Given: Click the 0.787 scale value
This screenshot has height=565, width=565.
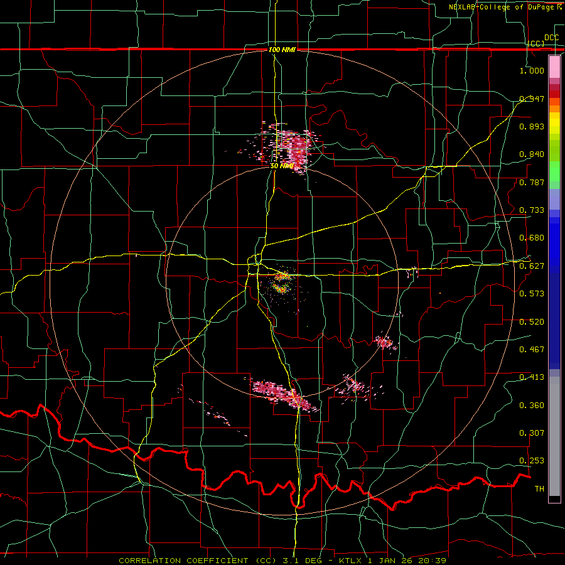Looking at the screenshot, I should tap(532, 182).
